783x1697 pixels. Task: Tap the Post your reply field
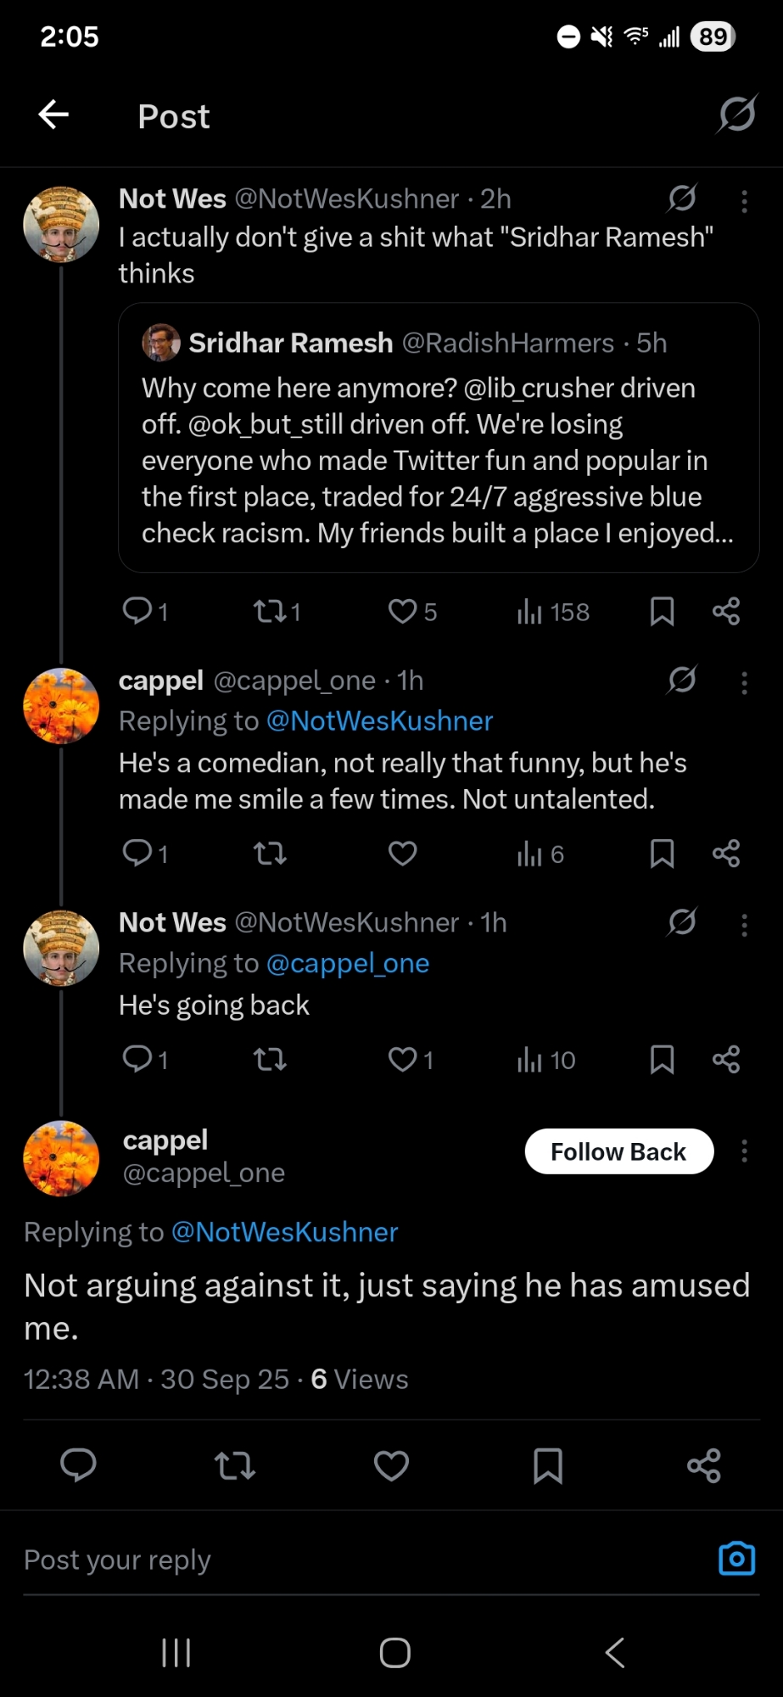click(339, 1560)
